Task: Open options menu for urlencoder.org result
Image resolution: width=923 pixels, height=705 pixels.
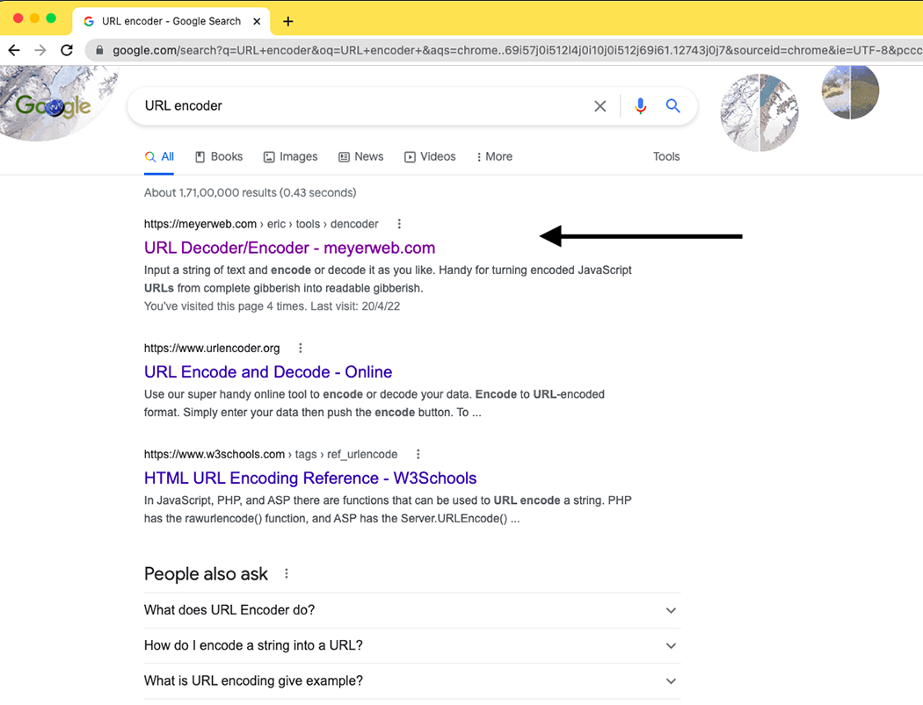Action: pos(301,349)
